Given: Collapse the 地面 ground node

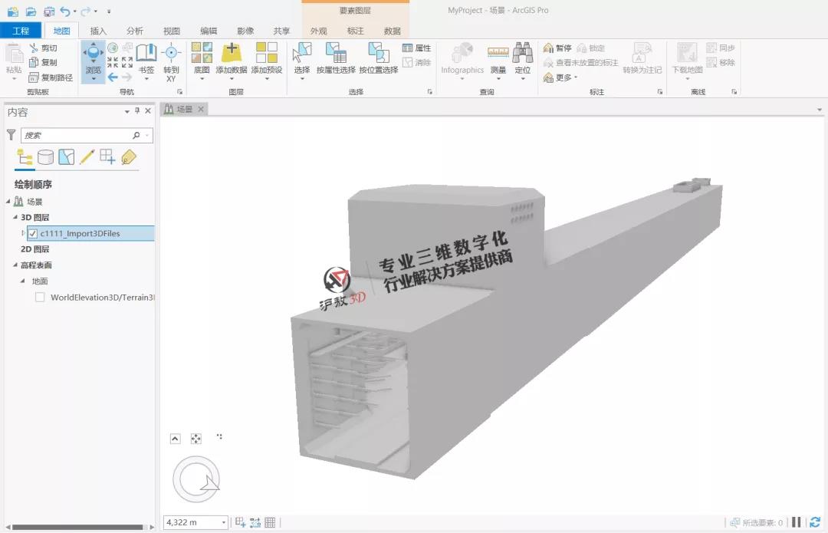Looking at the screenshot, I should pyautogui.click(x=22, y=281).
